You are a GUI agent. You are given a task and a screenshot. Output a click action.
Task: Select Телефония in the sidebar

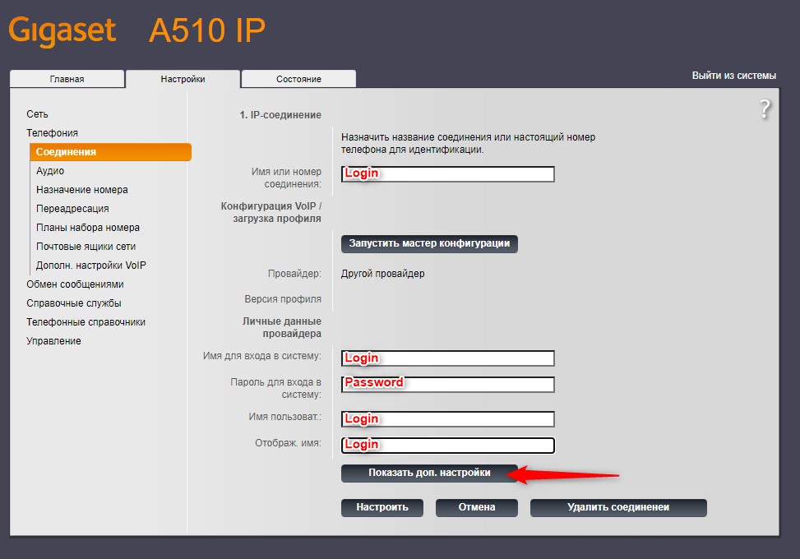tap(52, 133)
